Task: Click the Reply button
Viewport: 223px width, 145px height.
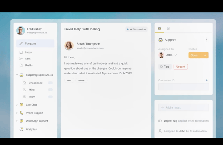Action: 69,80
